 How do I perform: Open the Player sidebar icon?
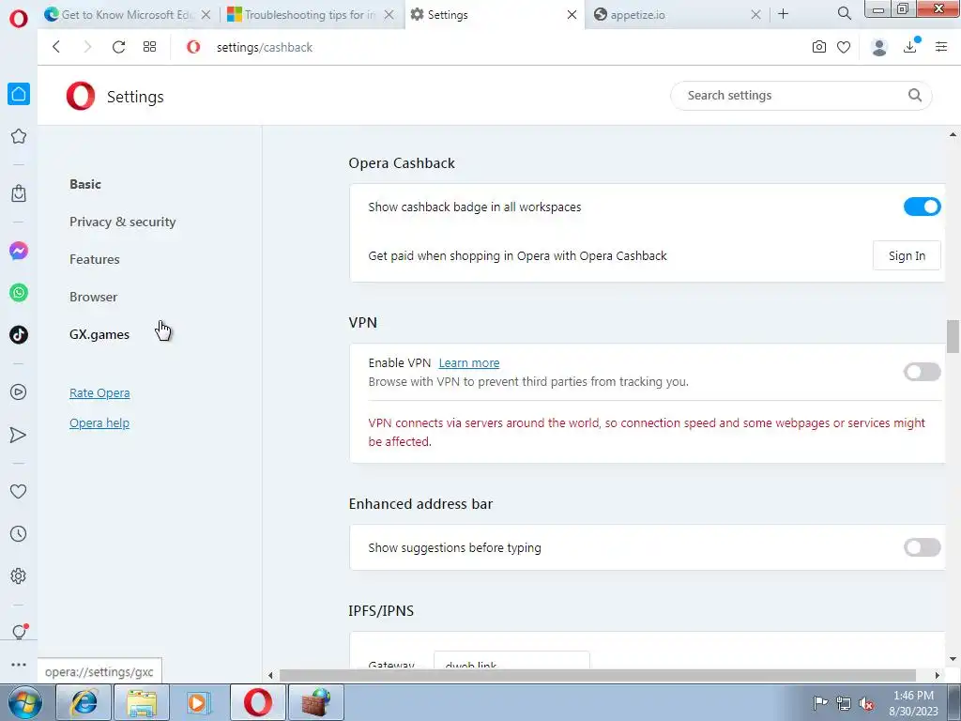(x=19, y=391)
